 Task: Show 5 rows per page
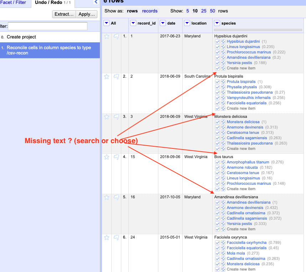(x=188, y=11)
